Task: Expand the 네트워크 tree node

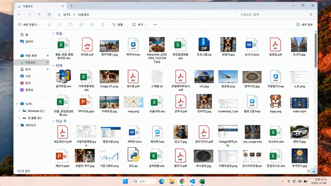Action: click(17, 125)
